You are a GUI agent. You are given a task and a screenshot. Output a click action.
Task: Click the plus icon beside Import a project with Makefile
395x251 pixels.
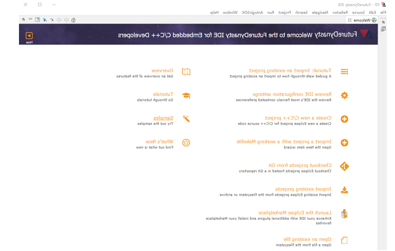[x=344, y=142]
